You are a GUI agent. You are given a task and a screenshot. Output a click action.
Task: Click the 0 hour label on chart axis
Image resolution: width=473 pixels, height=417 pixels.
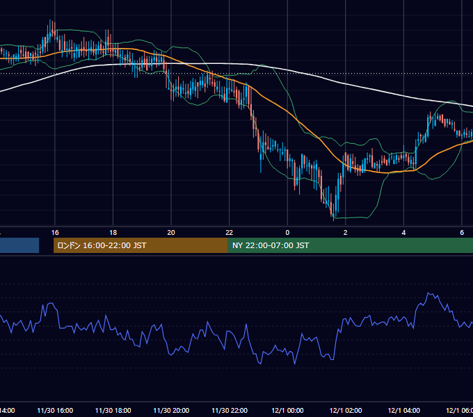[287, 233]
